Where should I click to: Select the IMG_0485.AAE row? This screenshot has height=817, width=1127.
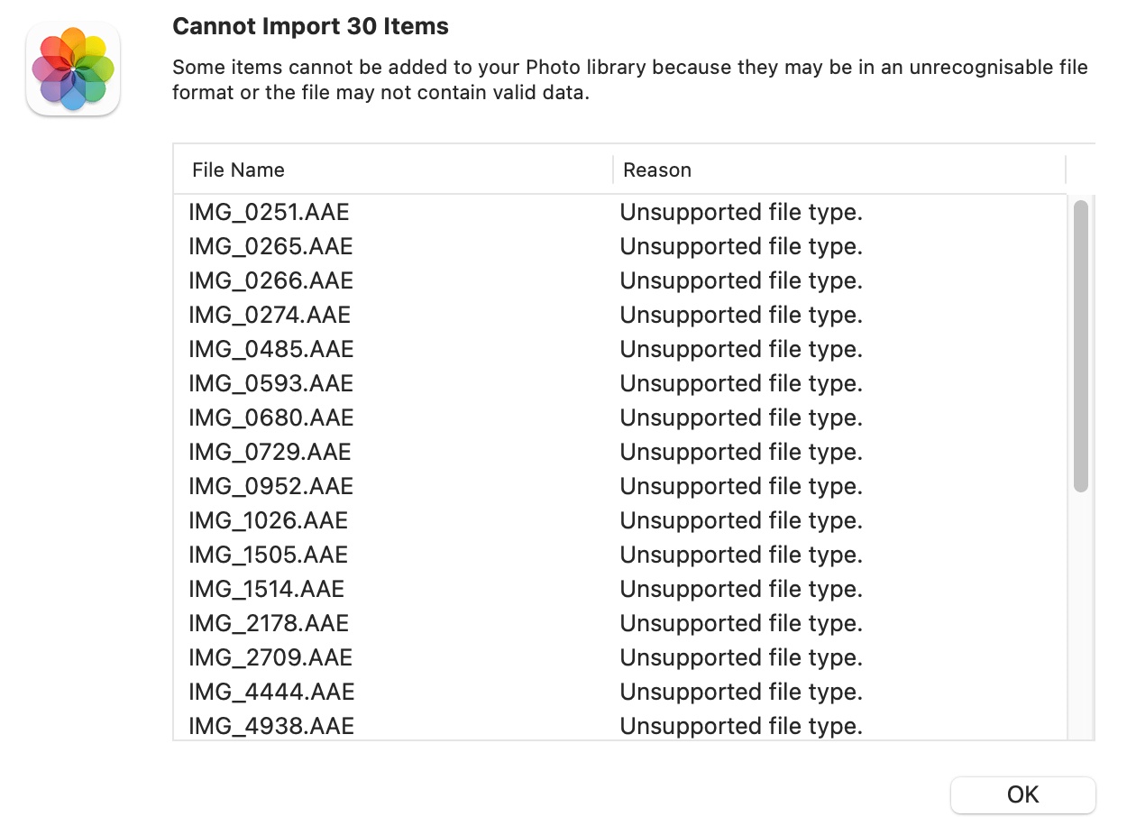[270, 350]
